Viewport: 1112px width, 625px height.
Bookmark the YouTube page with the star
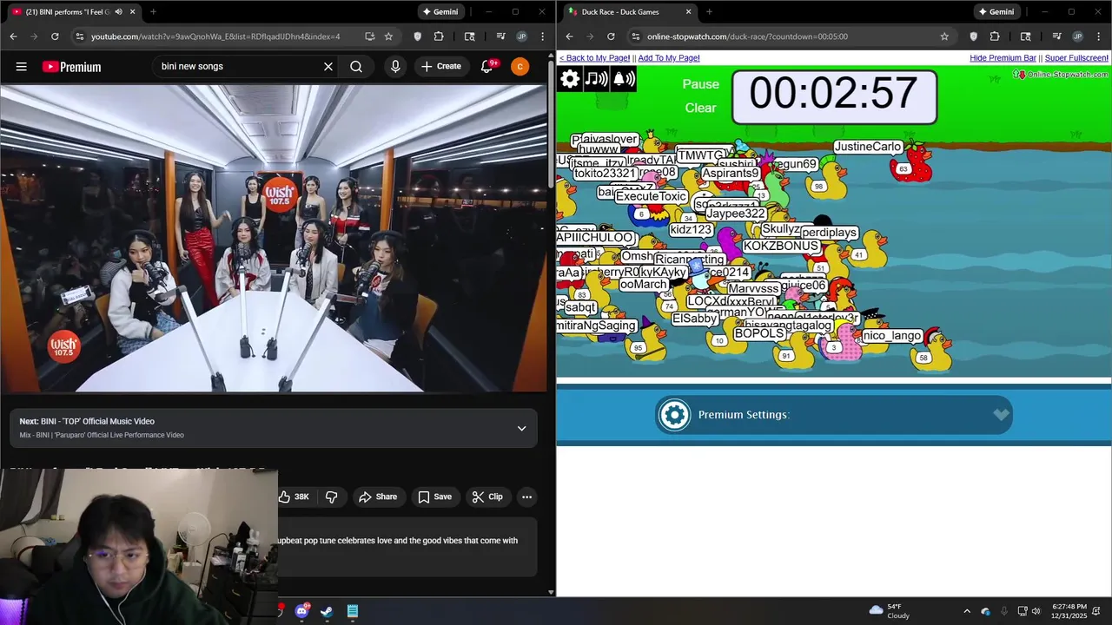click(388, 36)
